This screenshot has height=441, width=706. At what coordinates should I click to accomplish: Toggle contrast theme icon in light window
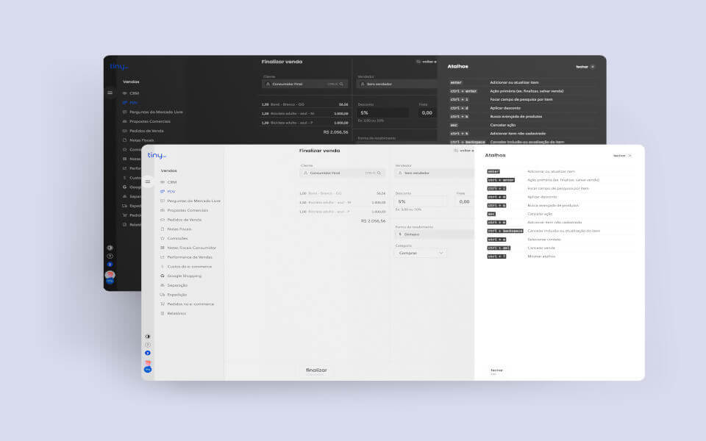[x=148, y=337]
